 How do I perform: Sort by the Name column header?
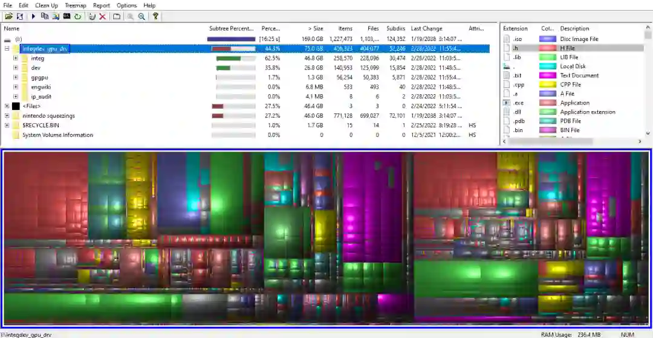pyautogui.click(x=11, y=29)
